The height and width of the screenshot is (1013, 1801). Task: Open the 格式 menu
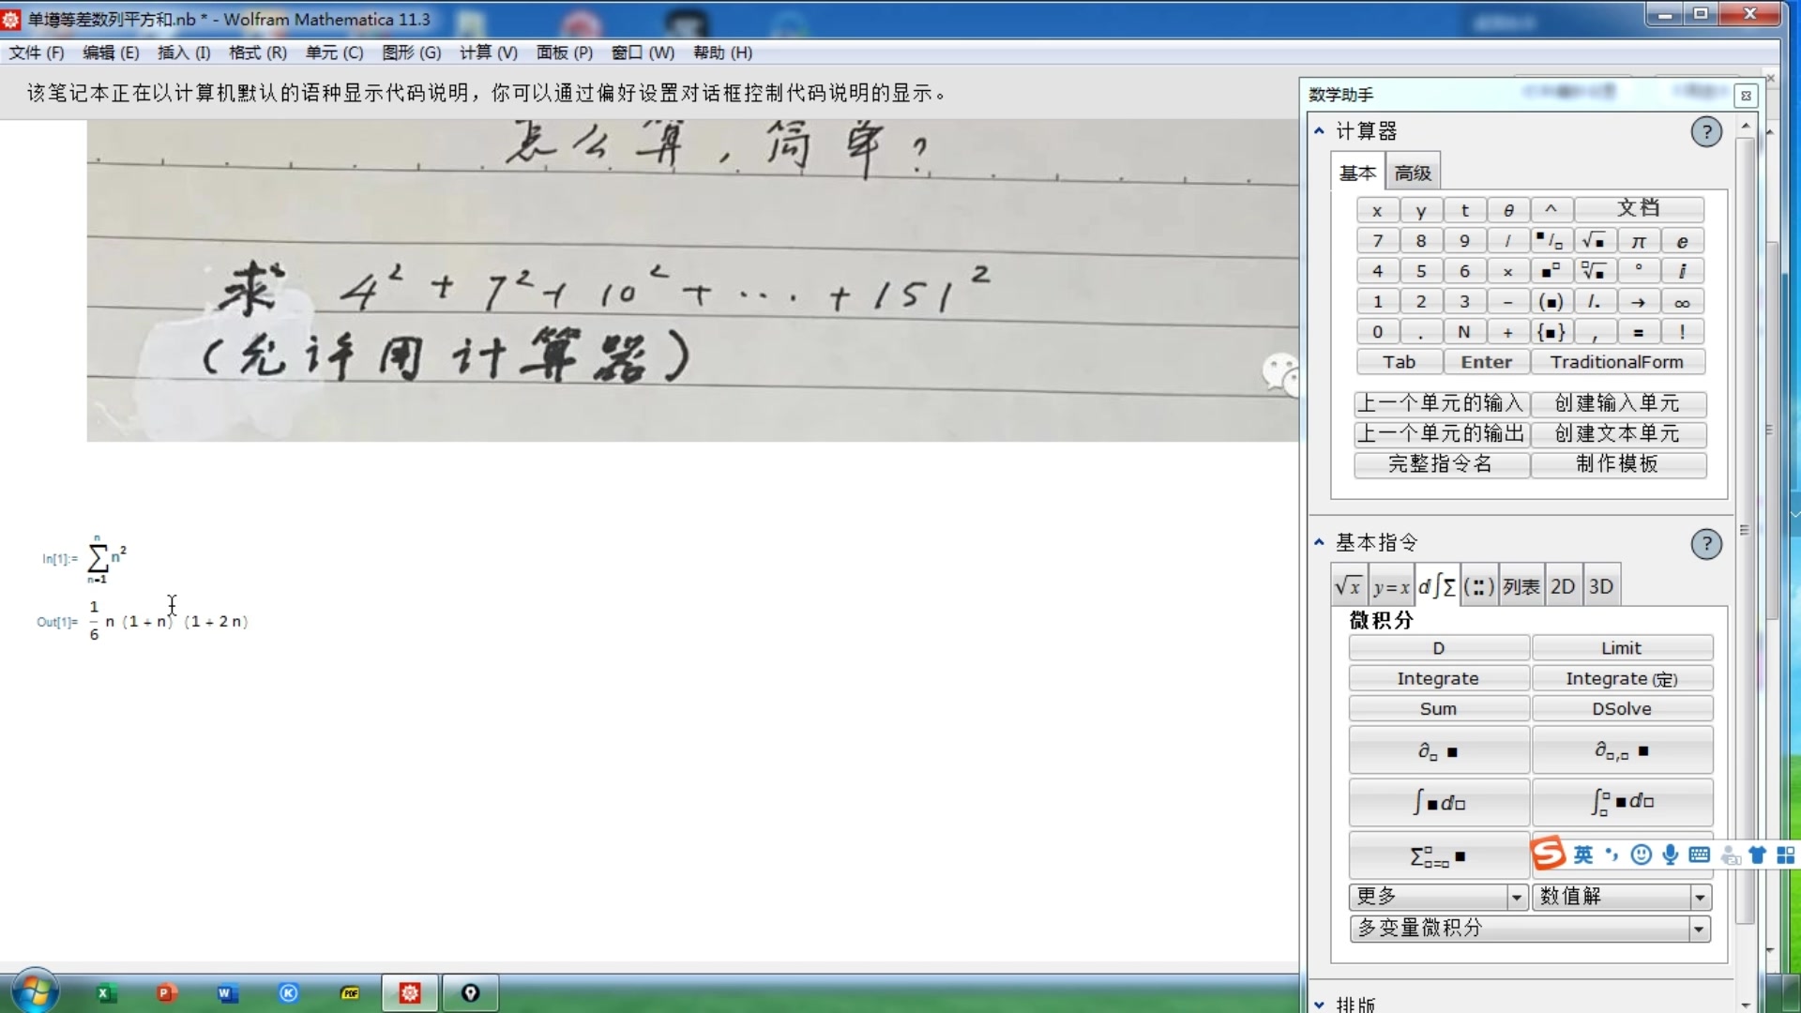[x=258, y=53]
